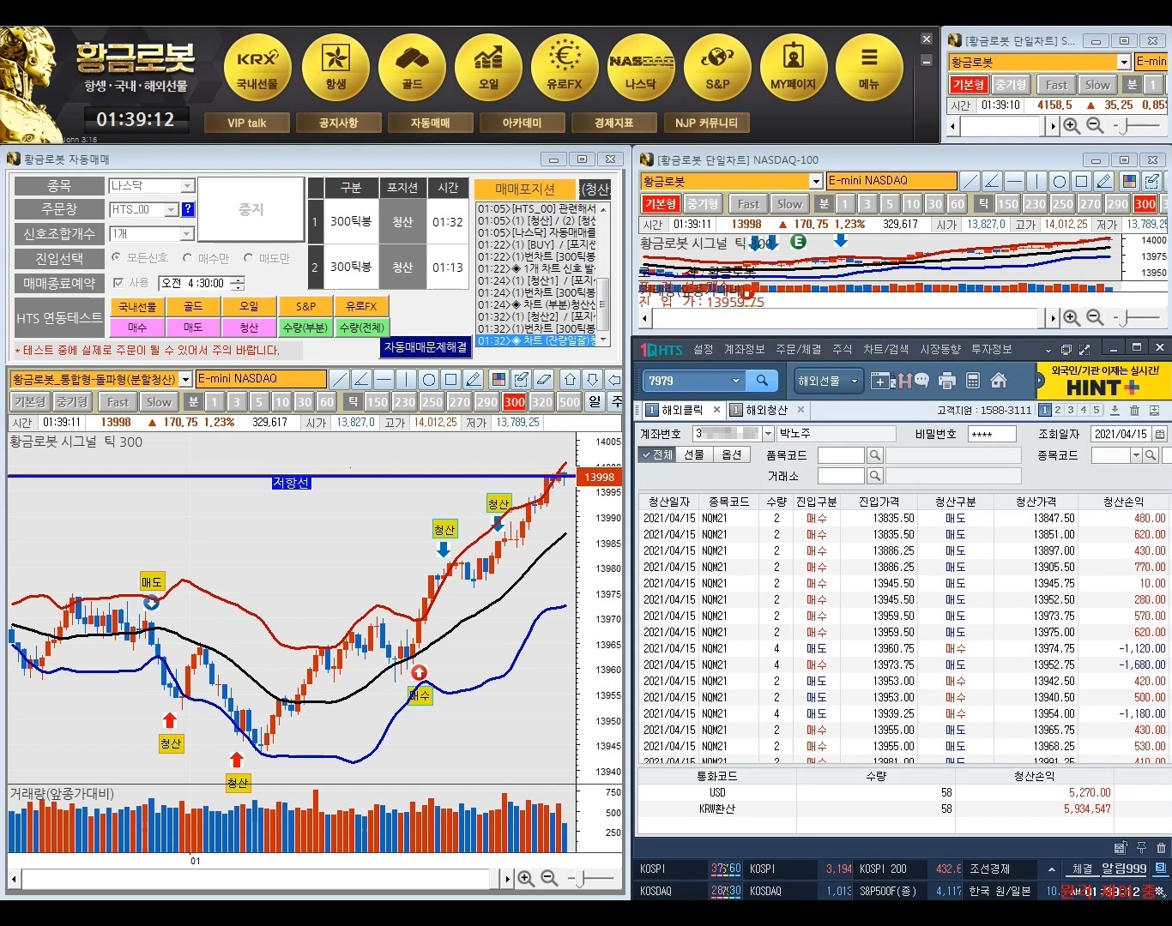This screenshot has height=926, width=1172.
Task: Open the KRX 국내선물 gold round icon
Action: [x=257, y=68]
